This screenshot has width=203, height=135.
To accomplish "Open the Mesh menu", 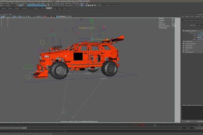I will (13, 3).
